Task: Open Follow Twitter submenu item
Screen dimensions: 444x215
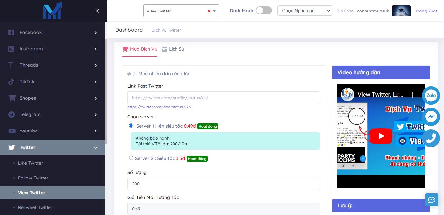Action: click(x=33, y=178)
